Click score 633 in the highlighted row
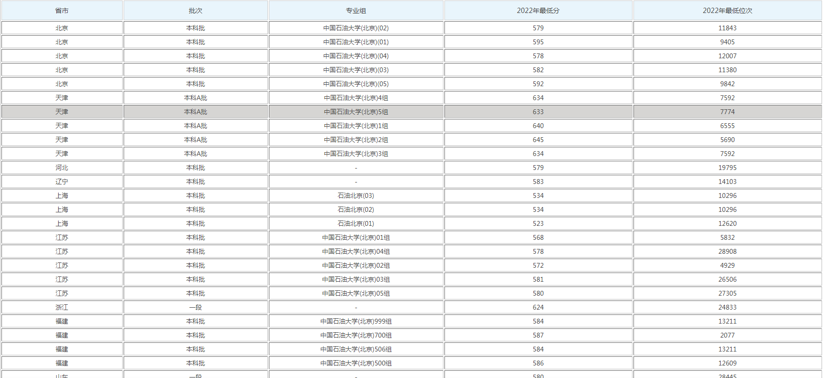The width and height of the screenshot is (823, 378). click(x=538, y=112)
